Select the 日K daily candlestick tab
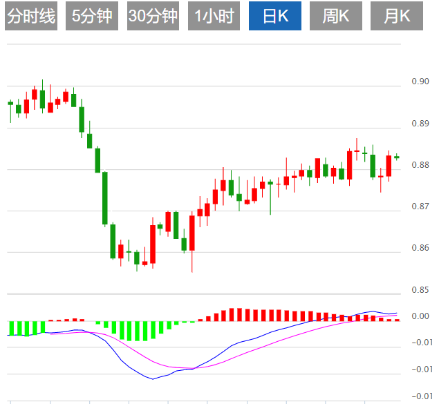 275,16
